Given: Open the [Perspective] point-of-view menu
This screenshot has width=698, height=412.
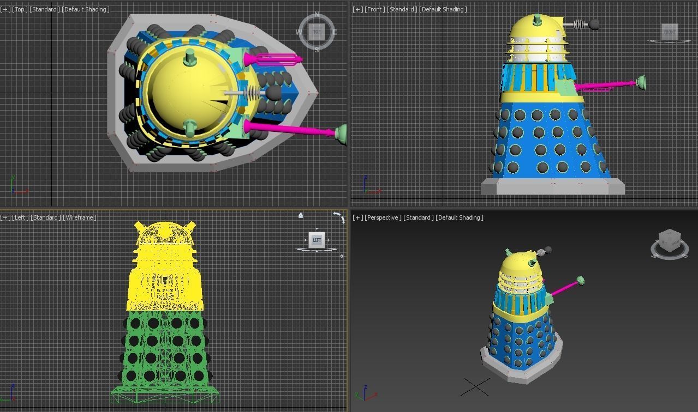Looking at the screenshot, I should point(383,217).
